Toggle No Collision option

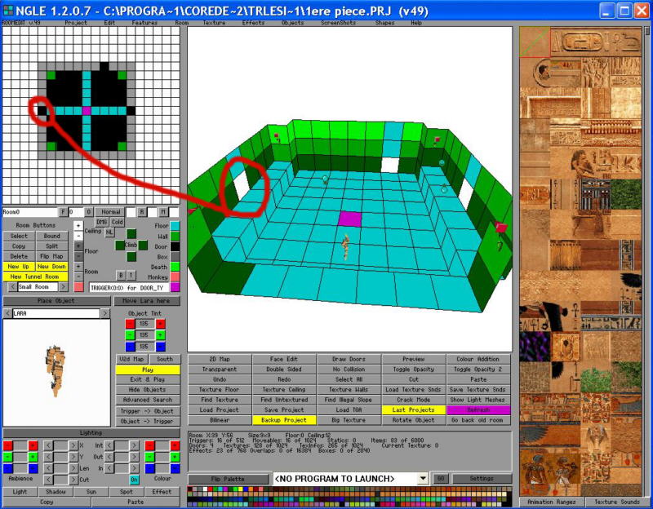(349, 369)
